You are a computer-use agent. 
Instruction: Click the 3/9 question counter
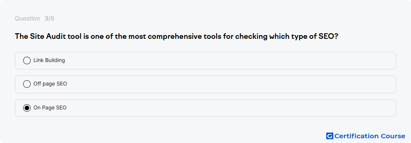[x=49, y=19]
